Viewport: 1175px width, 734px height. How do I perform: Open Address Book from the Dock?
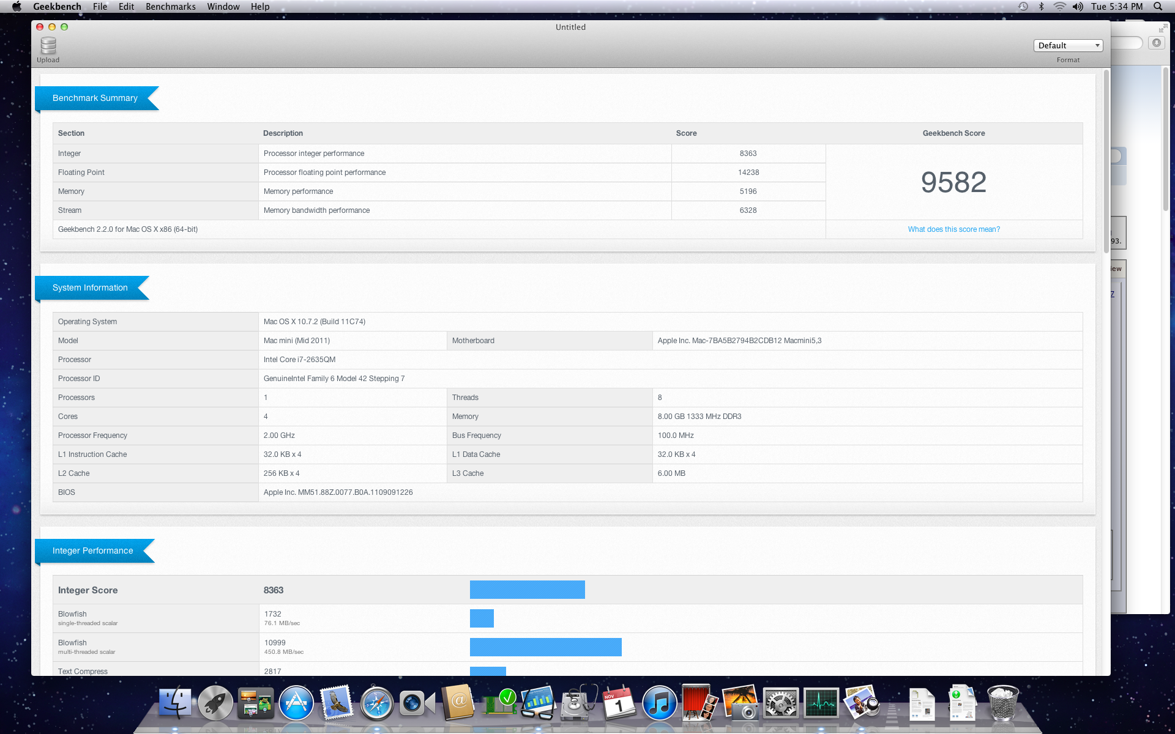click(458, 702)
